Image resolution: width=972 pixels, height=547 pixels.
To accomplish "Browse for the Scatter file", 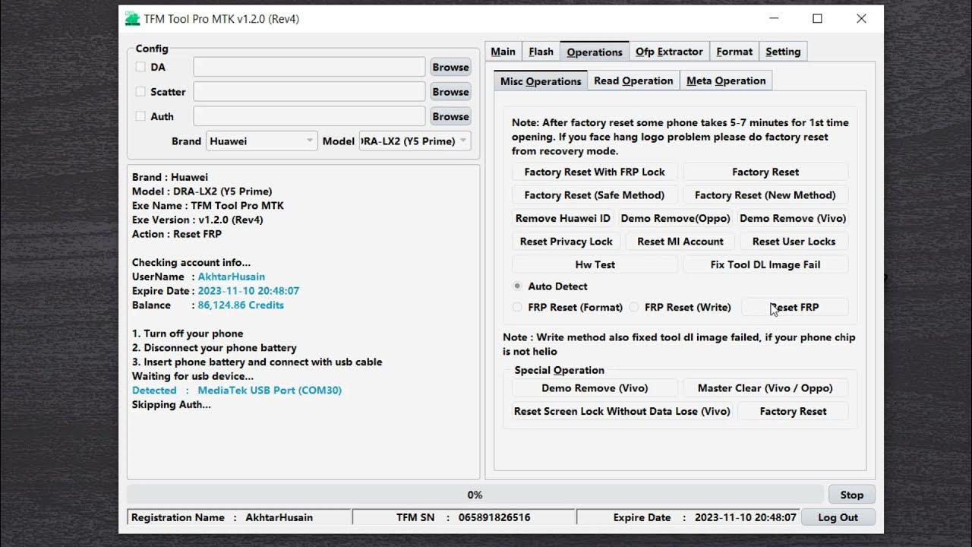I will (450, 91).
